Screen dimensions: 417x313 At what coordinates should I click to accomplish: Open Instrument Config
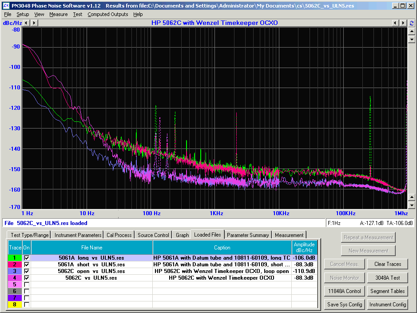388,305
